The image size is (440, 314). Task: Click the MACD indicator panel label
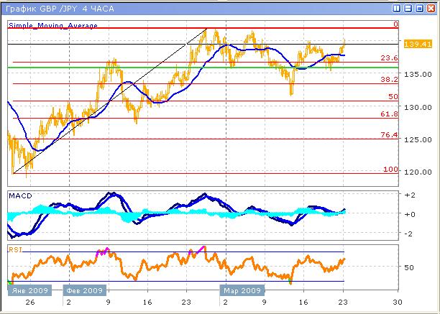(19, 195)
